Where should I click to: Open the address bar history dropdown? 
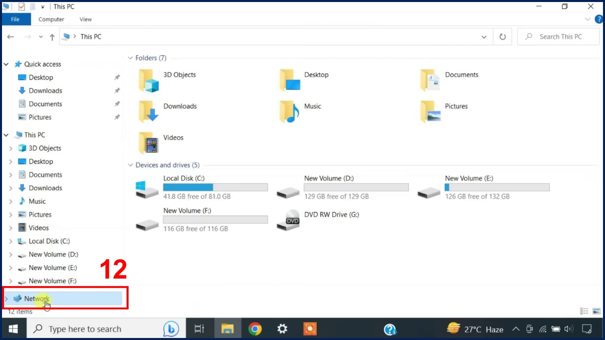coord(484,37)
